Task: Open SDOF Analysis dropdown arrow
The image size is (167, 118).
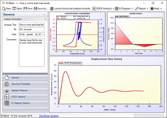Action: [113, 9]
